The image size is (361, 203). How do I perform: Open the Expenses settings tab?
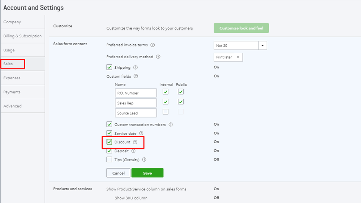point(12,78)
